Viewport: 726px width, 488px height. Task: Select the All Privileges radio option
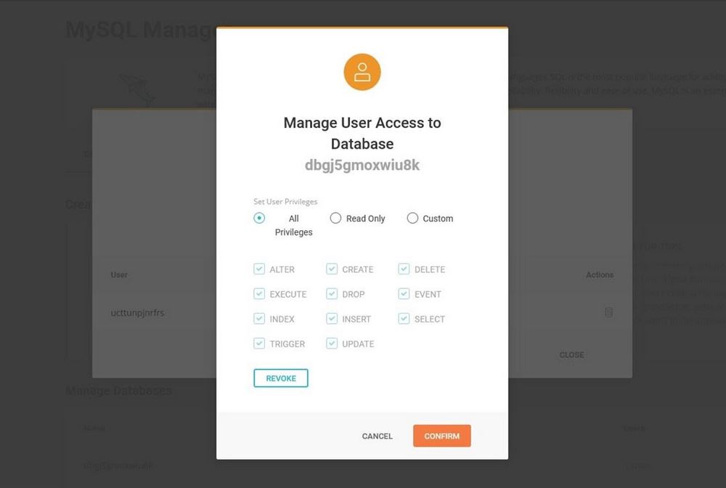point(259,218)
